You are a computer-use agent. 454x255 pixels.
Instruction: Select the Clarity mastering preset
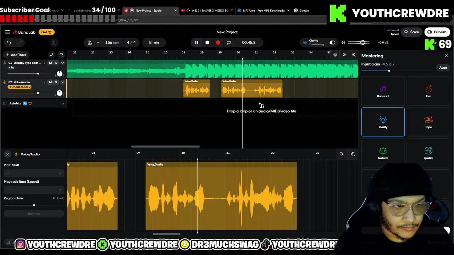(383, 122)
